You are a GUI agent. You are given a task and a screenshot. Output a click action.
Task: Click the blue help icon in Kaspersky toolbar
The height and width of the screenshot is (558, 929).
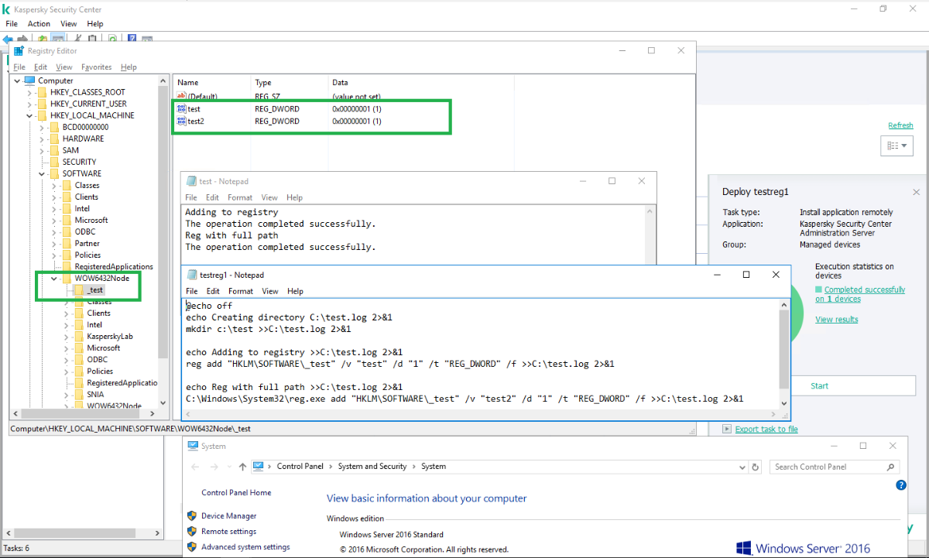pos(132,38)
